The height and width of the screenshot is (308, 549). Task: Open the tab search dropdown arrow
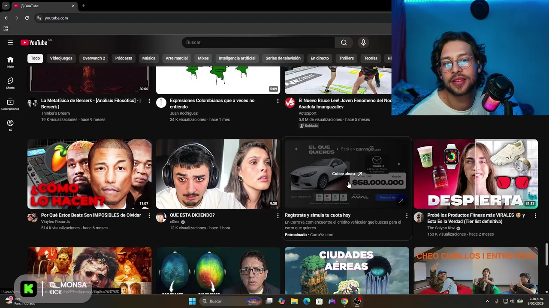point(6,6)
